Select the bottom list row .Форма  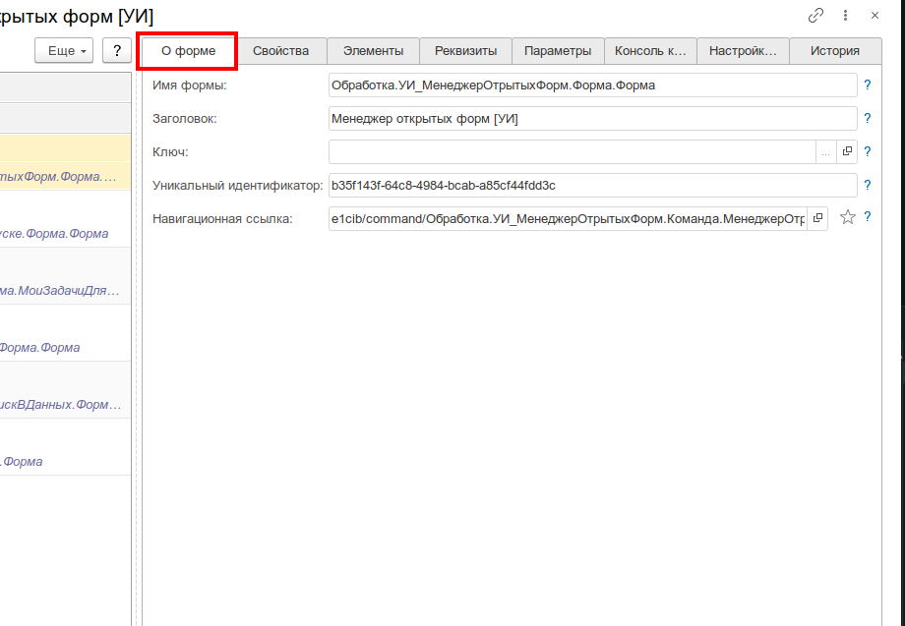click(x=65, y=448)
